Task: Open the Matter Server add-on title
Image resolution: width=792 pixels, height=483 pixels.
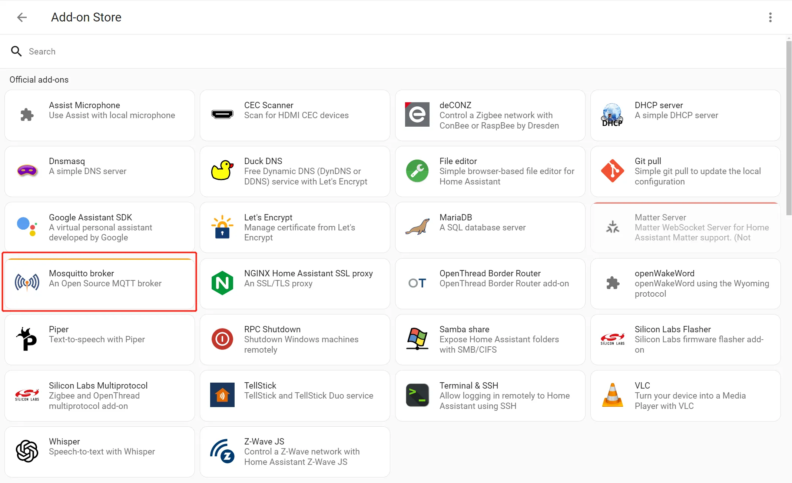Action: pos(660,217)
